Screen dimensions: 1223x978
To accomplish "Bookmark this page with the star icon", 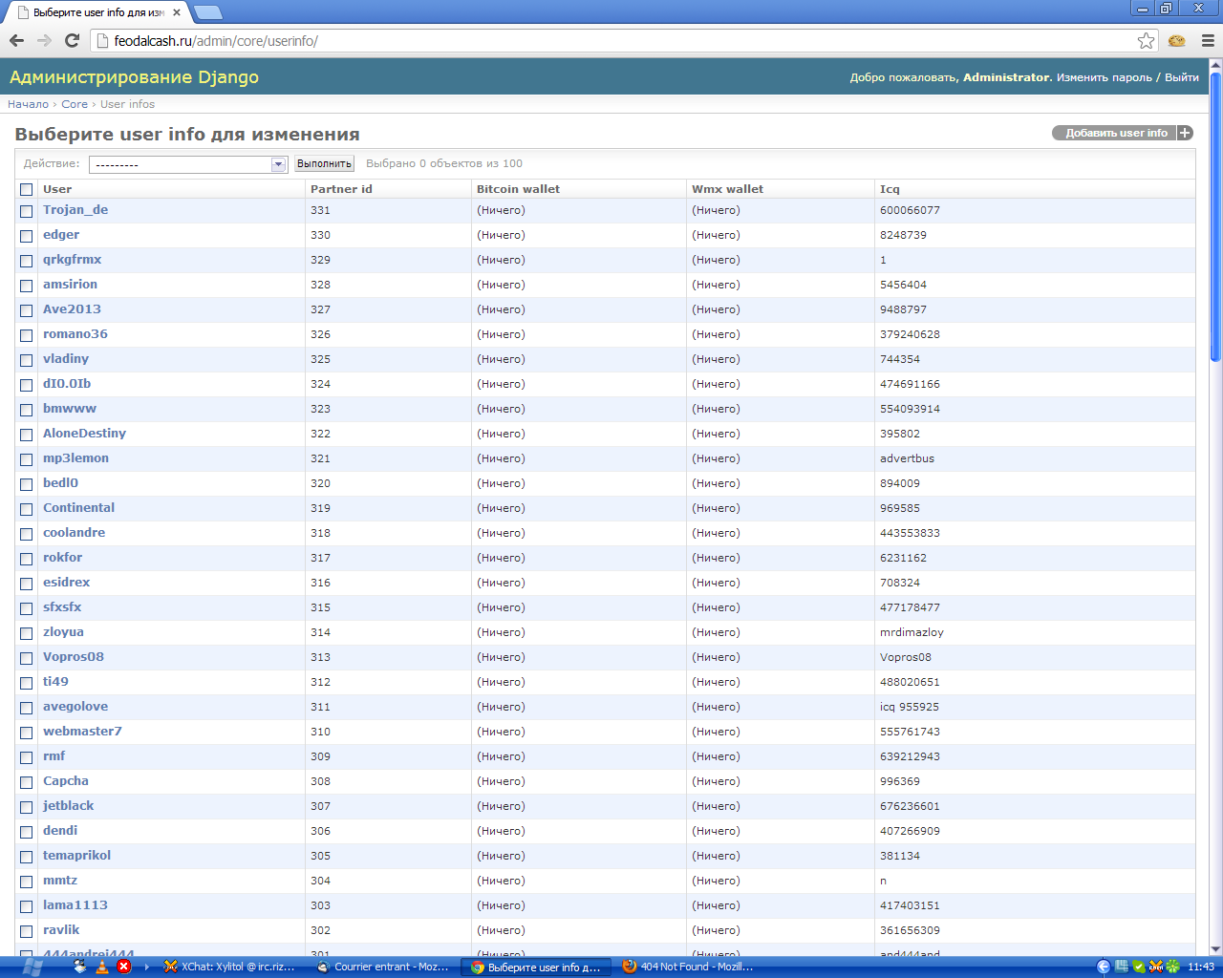I will (x=1146, y=40).
